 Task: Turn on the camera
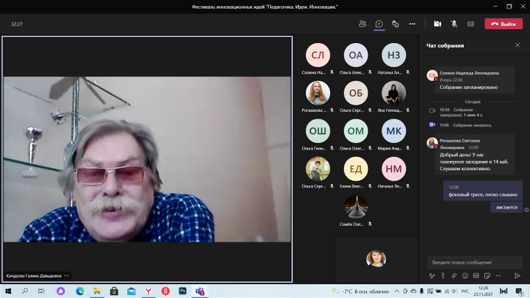[437, 24]
